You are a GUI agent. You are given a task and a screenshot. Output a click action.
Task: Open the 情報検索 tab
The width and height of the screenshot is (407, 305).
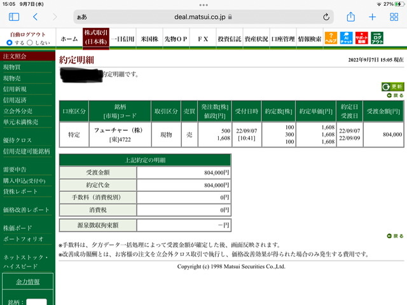(310, 39)
